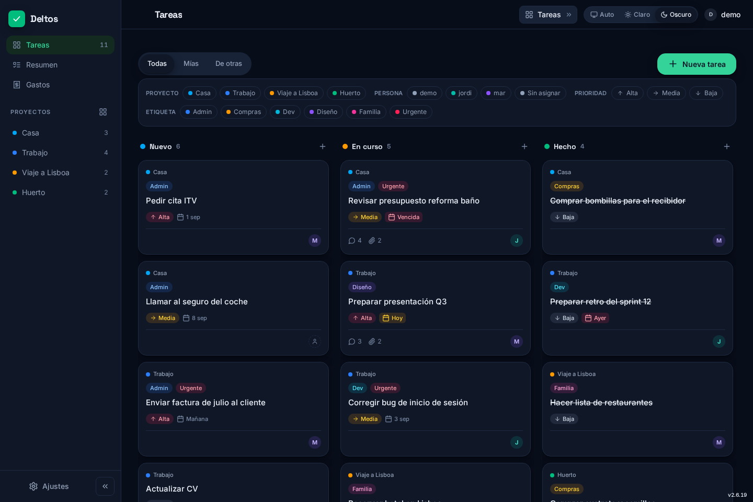
Task: Click the Vencida date badge
Action: pyautogui.click(x=404, y=217)
